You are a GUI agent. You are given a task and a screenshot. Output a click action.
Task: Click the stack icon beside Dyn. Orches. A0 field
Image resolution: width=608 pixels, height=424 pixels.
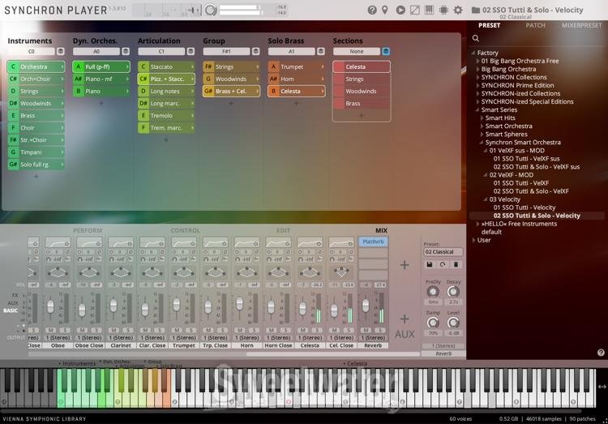point(126,51)
